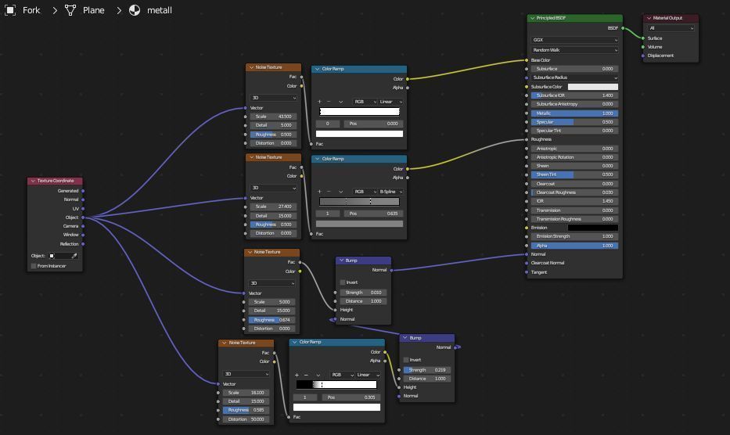Enable the From Instancer checkbox
Viewport: 730px width, 435px height.
pos(34,266)
